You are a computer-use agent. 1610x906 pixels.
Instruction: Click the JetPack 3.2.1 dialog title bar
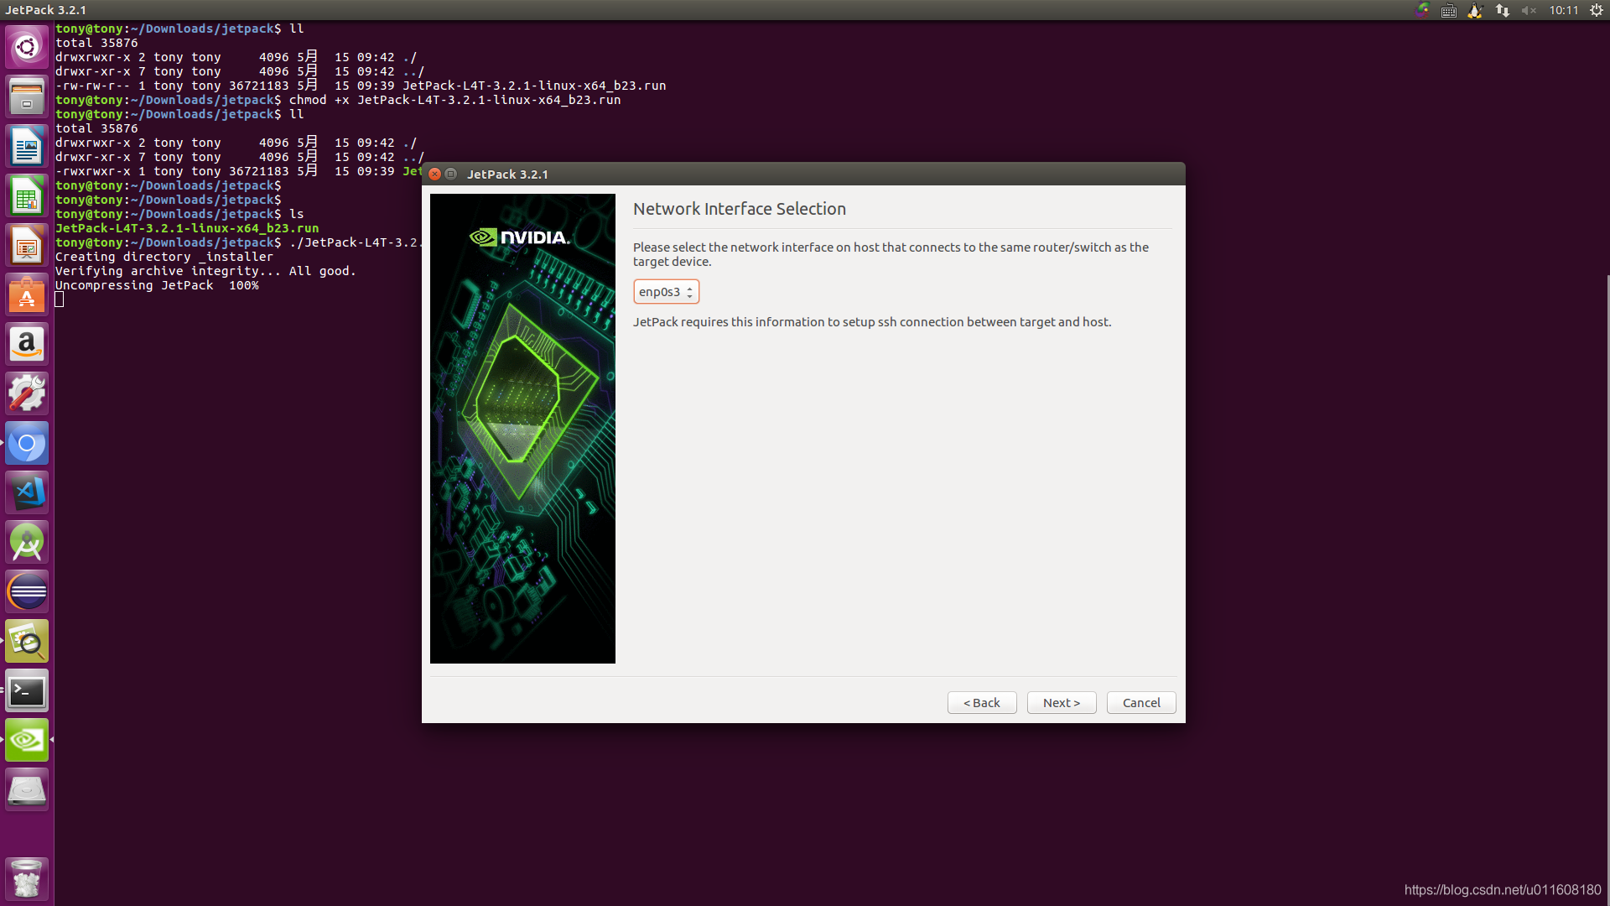pyautogui.click(x=803, y=174)
